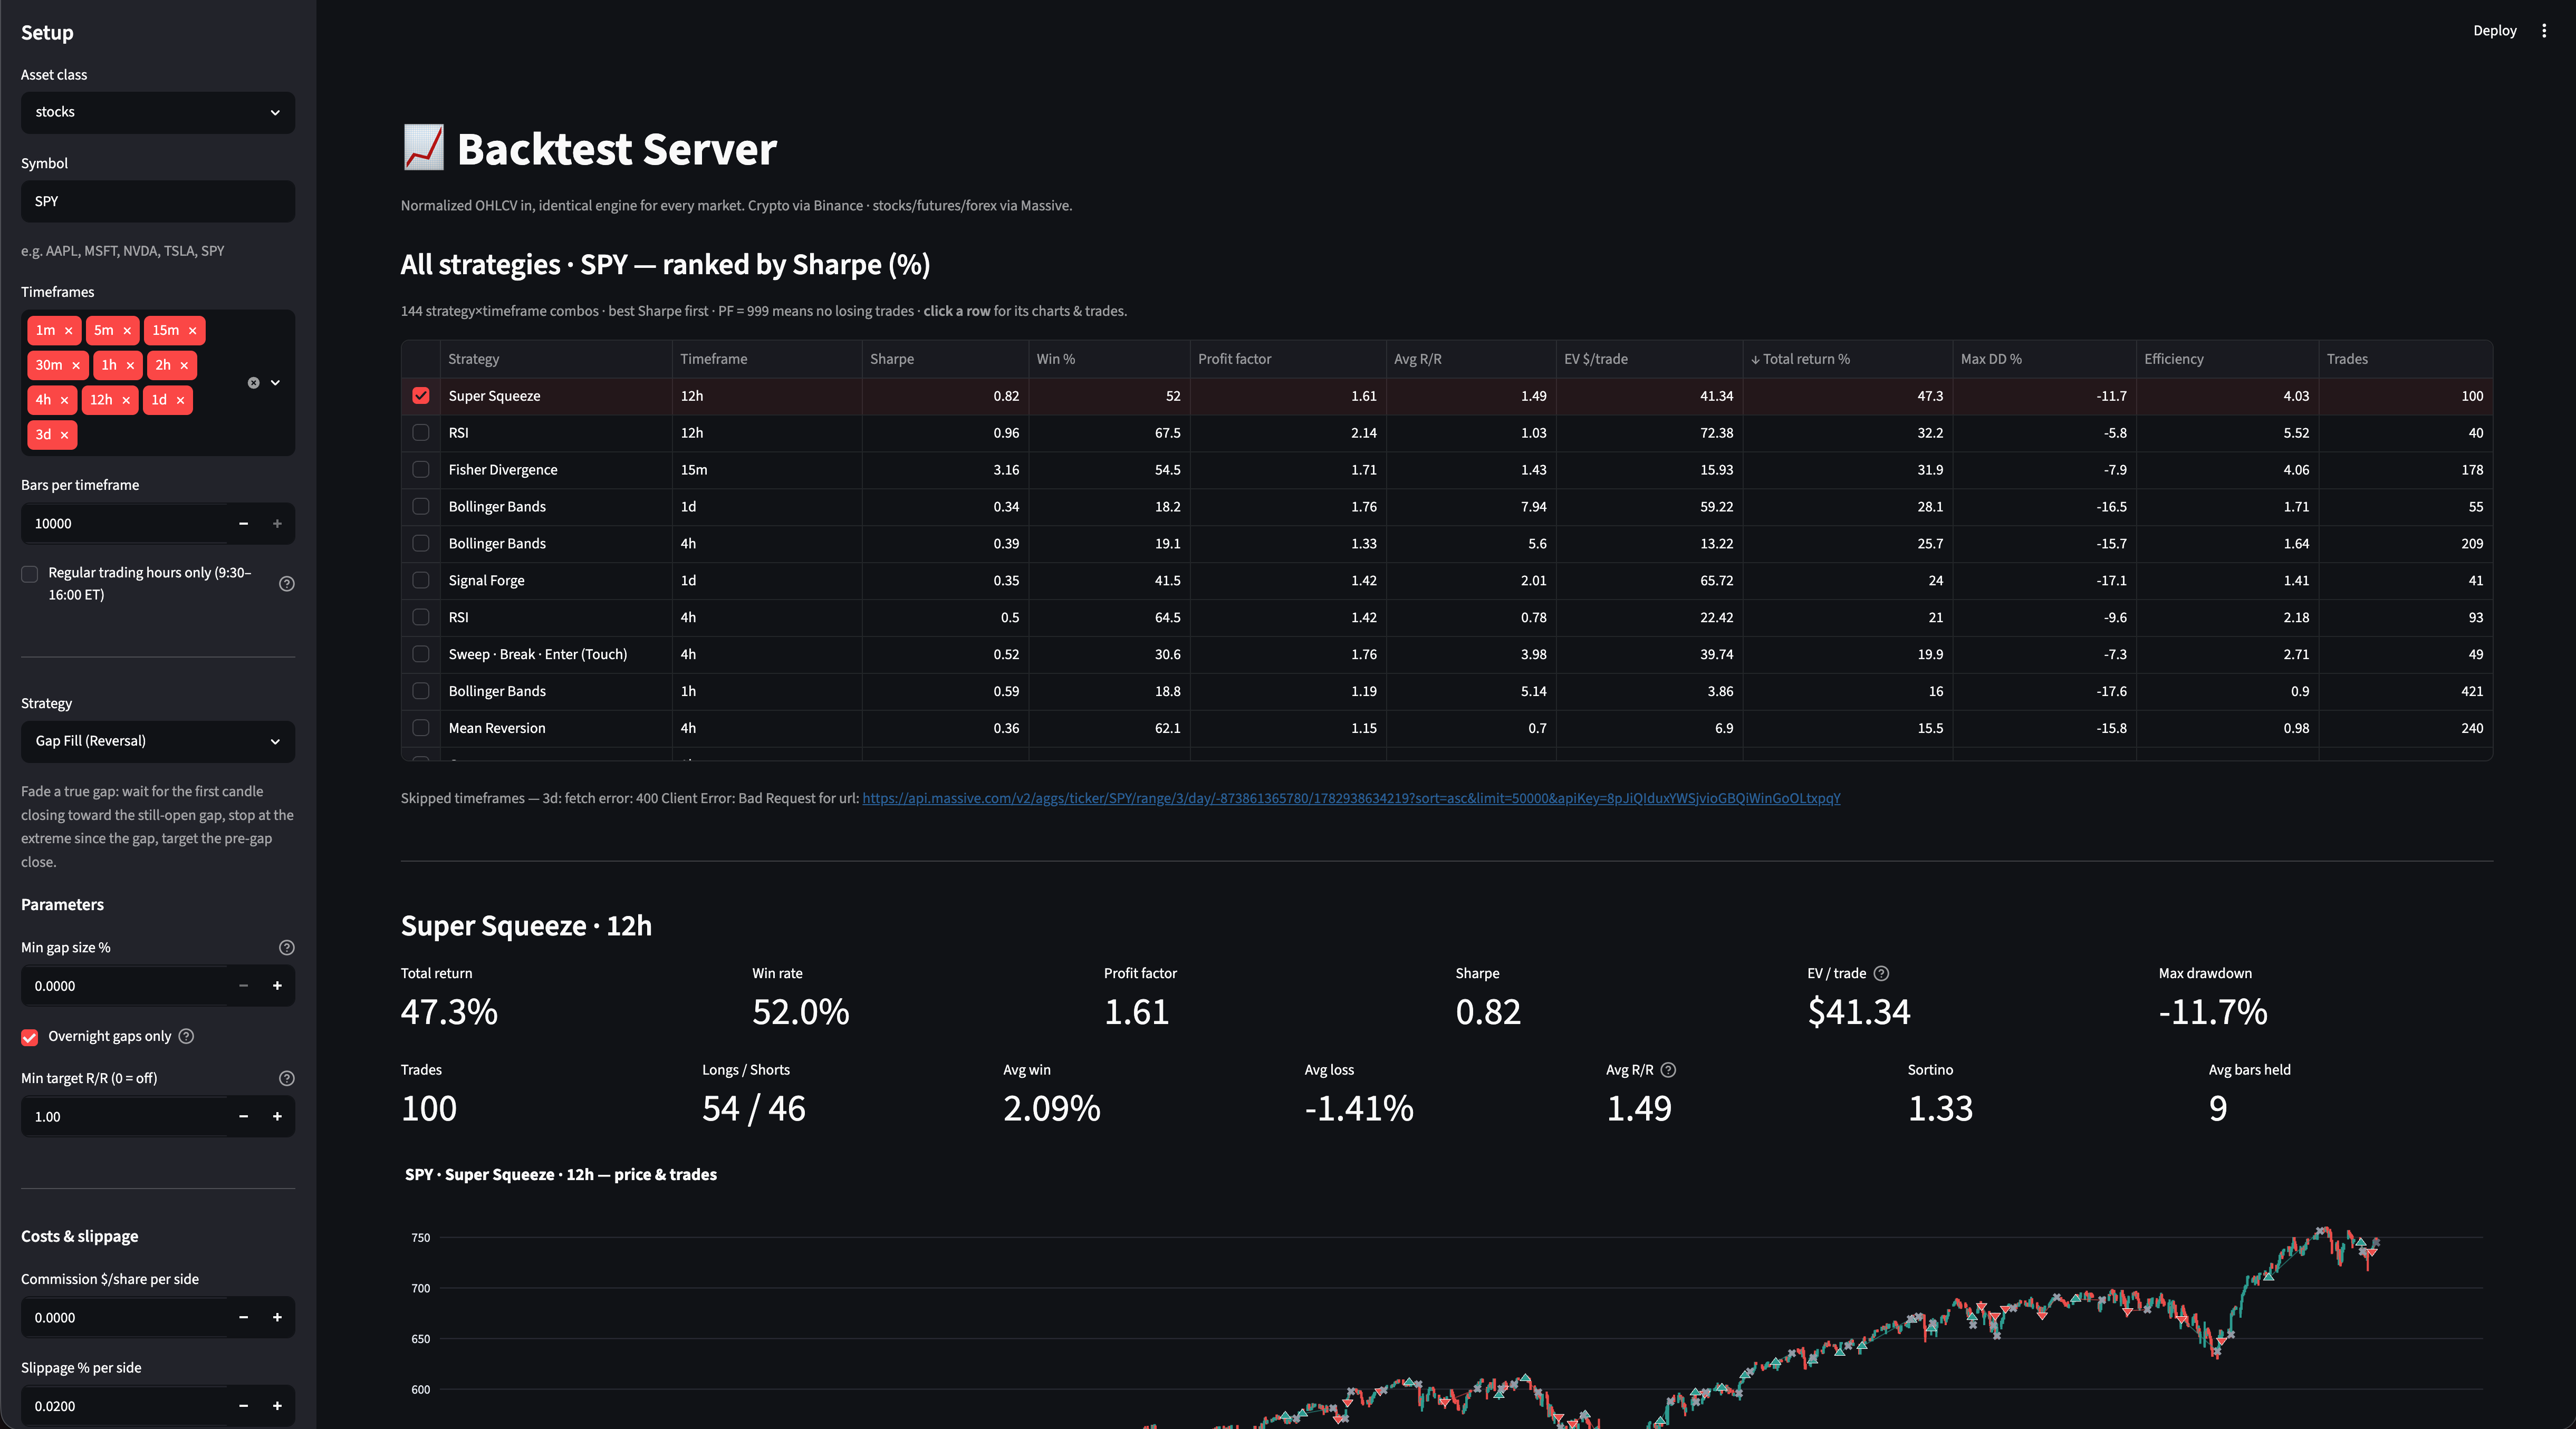The height and width of the screenshot is (1429, 2576).
Task: Select the Signal Forge 1d row checkbox
Action: click(x=421, y=580)
